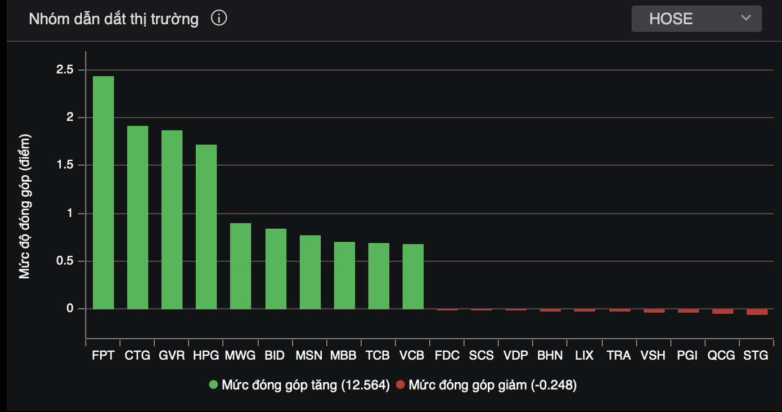
Task: Click the BID green bar
Action: 276,269
